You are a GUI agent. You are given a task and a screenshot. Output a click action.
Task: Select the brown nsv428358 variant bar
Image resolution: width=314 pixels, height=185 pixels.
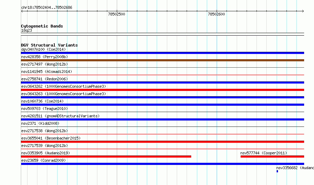pos(162,60)
